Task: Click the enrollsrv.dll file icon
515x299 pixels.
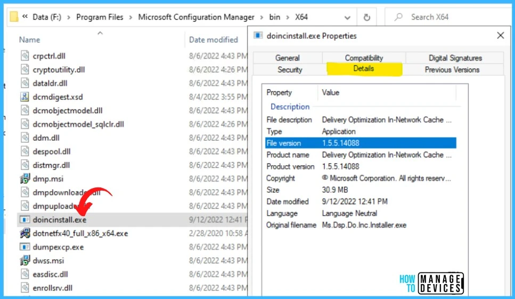Action: click(x=25, y=288)
